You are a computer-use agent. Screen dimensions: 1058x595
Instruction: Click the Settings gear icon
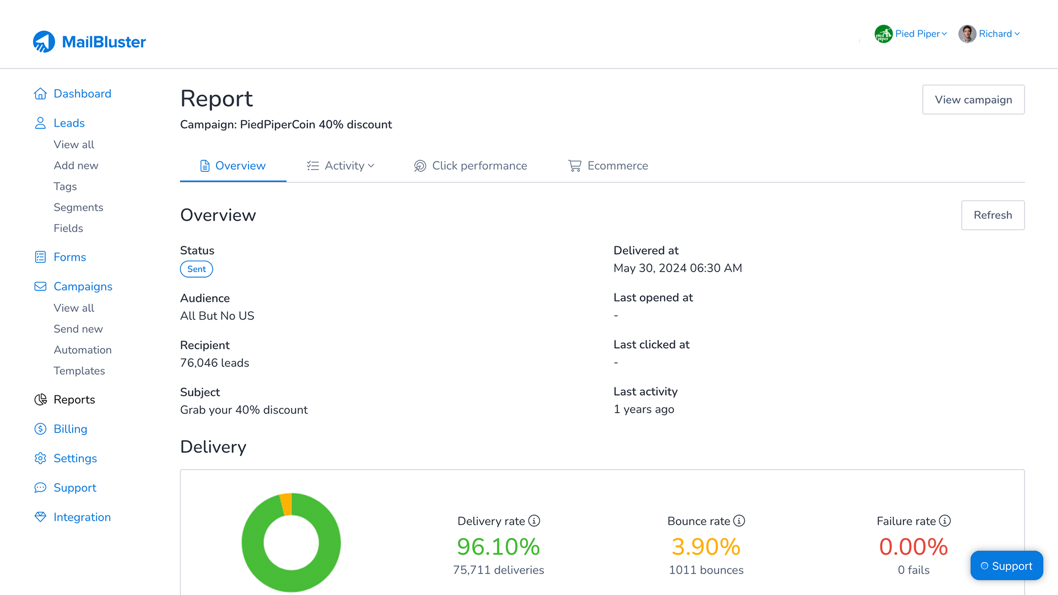(40, 458)
